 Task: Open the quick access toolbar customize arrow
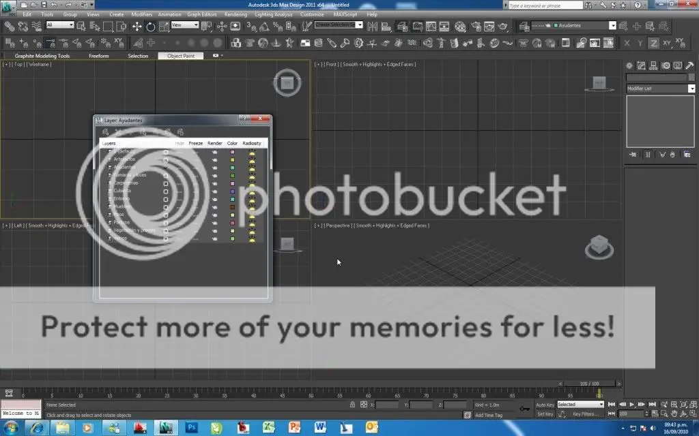(92, 5)
